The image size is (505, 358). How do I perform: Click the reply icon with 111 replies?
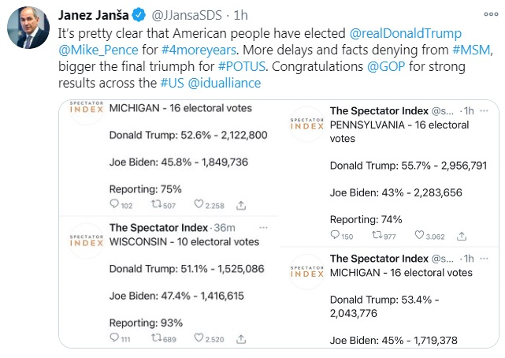pos(115,338)
